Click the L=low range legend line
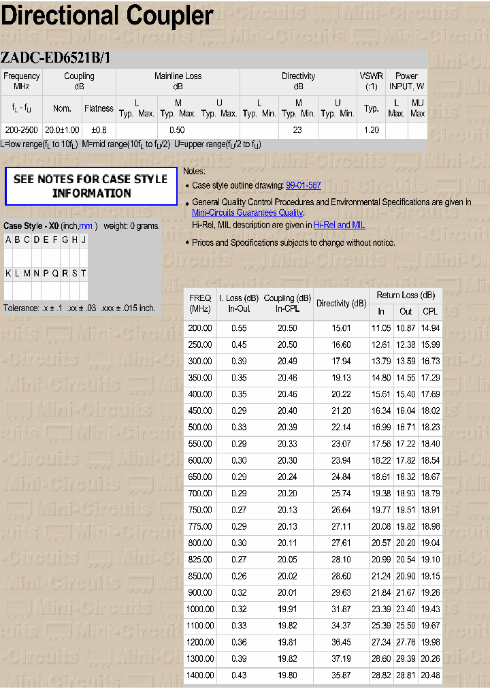This screenshot has height=689, width=490. point(131,144)
